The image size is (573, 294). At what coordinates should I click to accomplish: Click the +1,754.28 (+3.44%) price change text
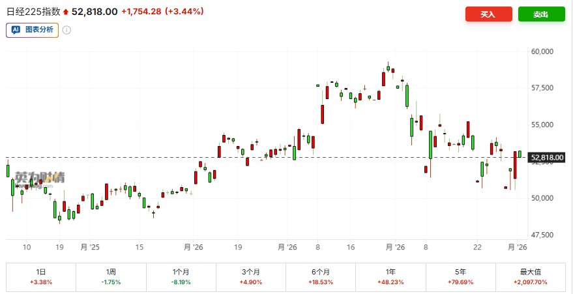(x=162, y=12)
